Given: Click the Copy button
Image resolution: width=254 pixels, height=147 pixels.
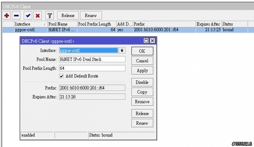Looking at the screenshot, I should point(142,92).
